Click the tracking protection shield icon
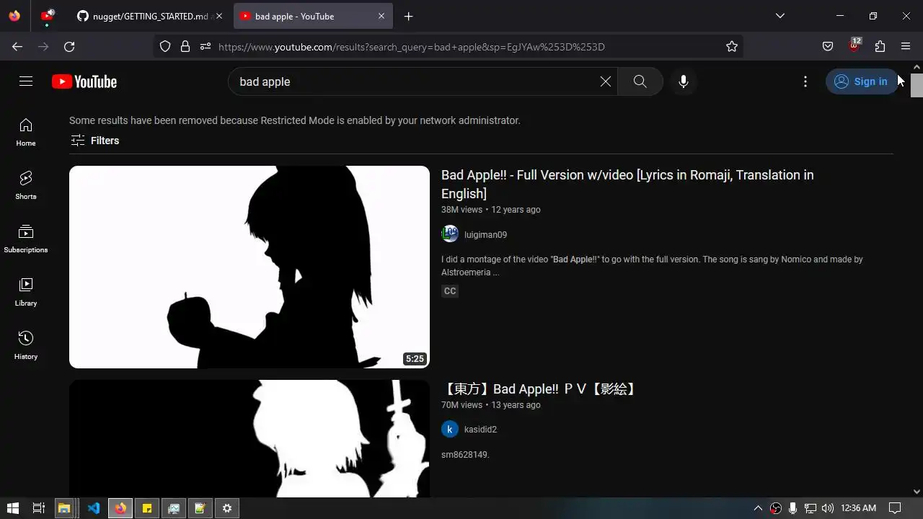923x519 pixels. tap(165, 46)
